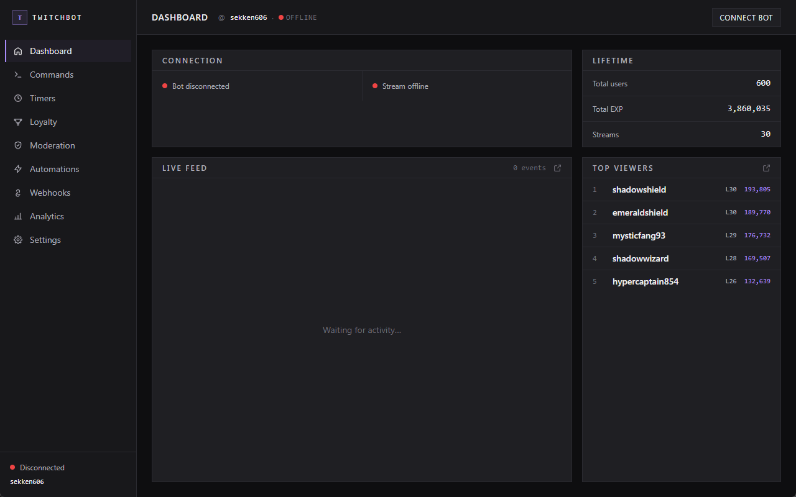Select viewer hypercaptain854
796x497 pixels.
[646, 281]
